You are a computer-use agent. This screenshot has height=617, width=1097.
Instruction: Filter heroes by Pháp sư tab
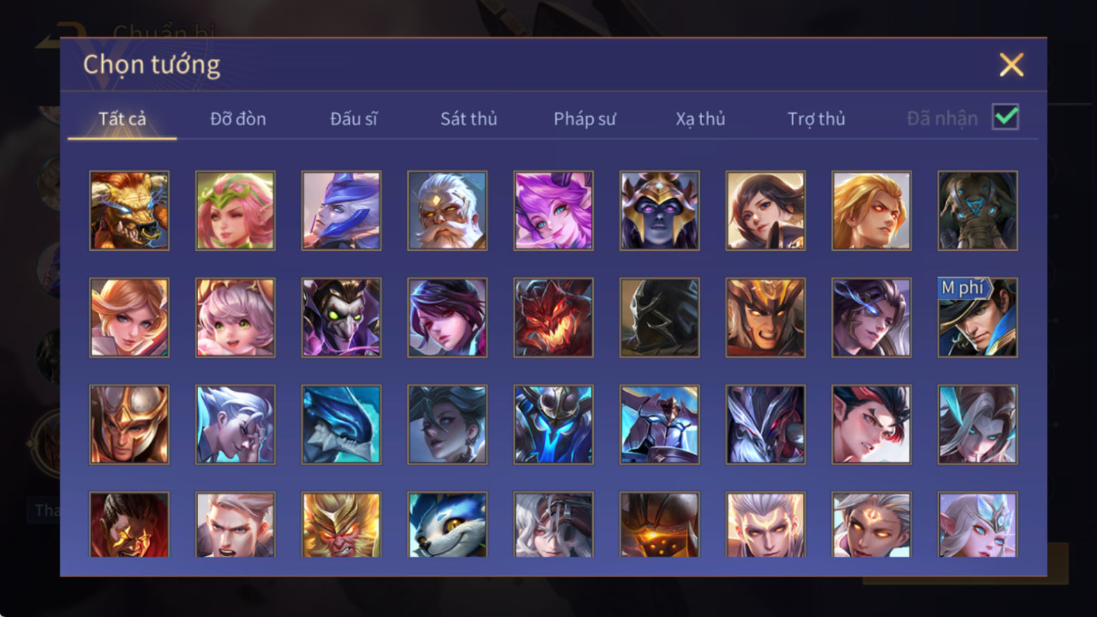[585, 119]
